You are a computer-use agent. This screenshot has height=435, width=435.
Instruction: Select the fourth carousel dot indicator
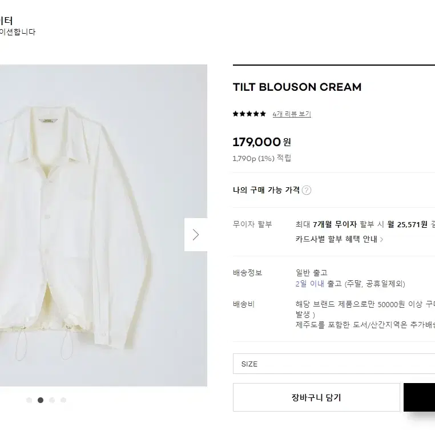(x=63, y=400)
